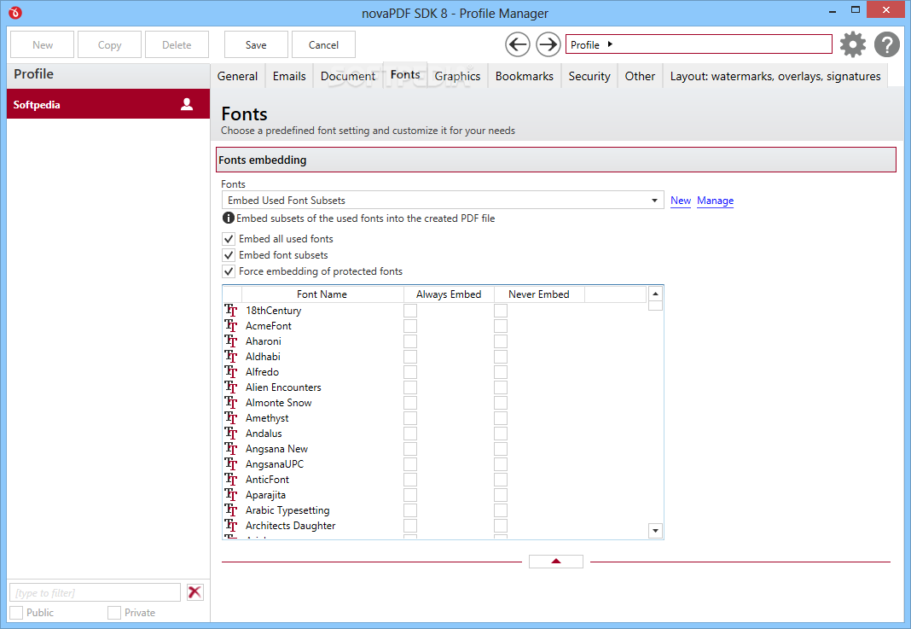Collapse the Fonts embedding section header
This screenshot has width=911, height=629.
[556, 160]
